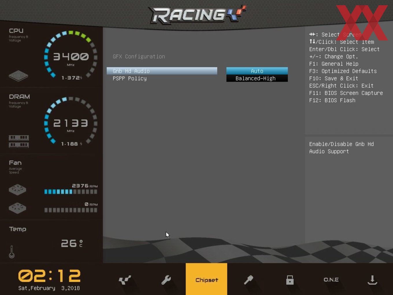Click the GFX Configuration heading

click(x=139, y=56)
